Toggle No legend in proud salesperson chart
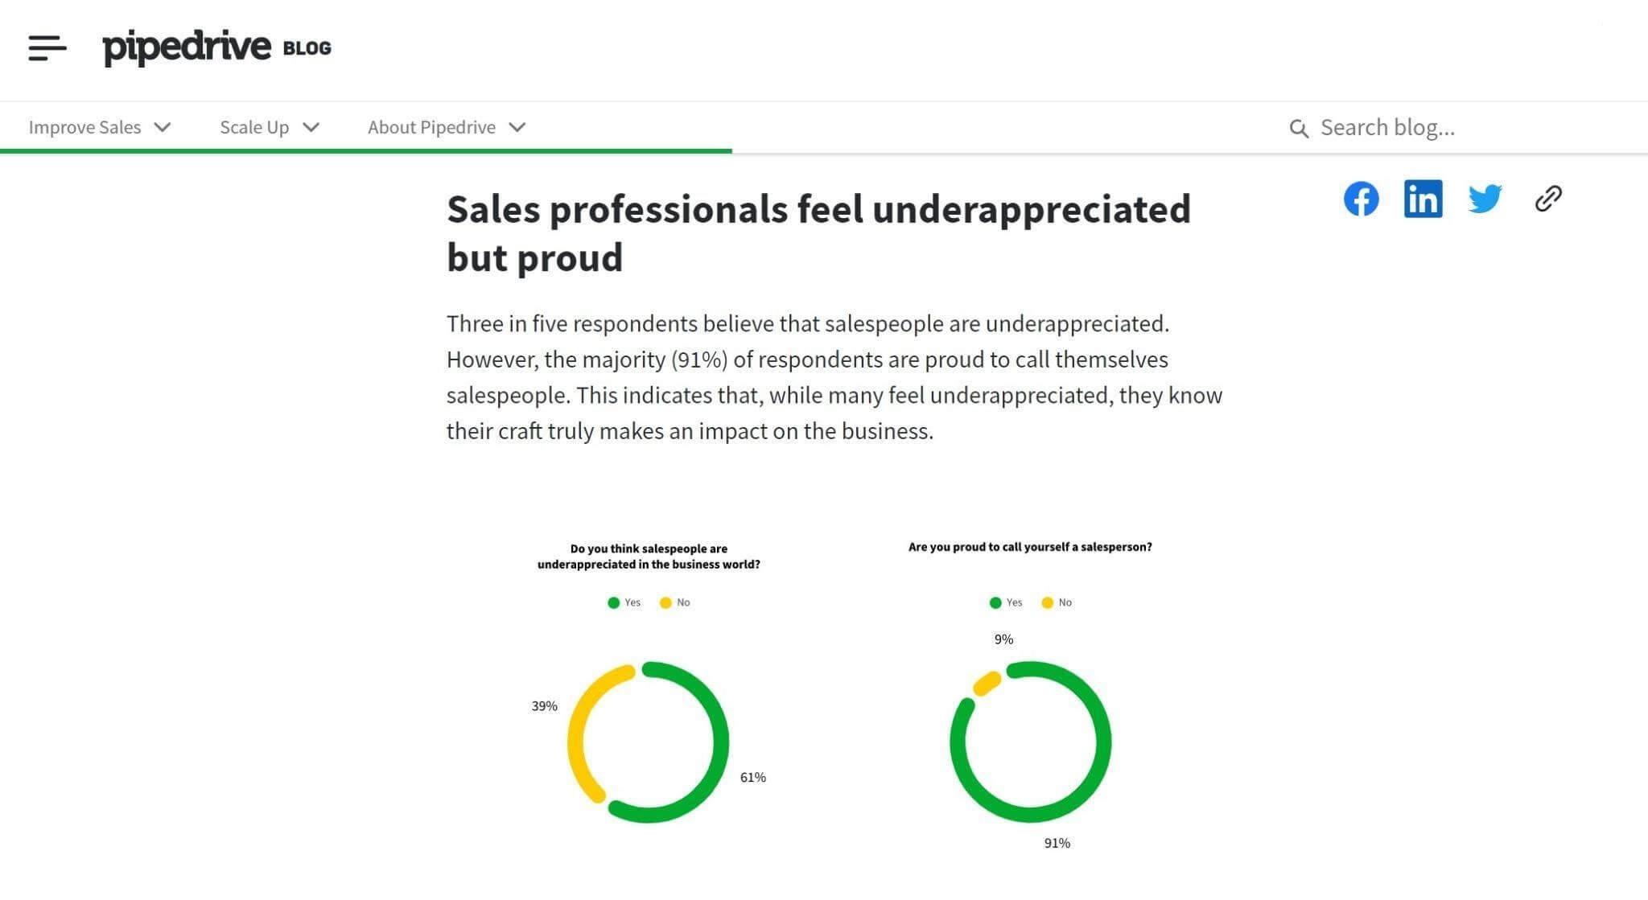Image resolution: width=1648 pixels, height=900 pixels. coord(1057,602)
